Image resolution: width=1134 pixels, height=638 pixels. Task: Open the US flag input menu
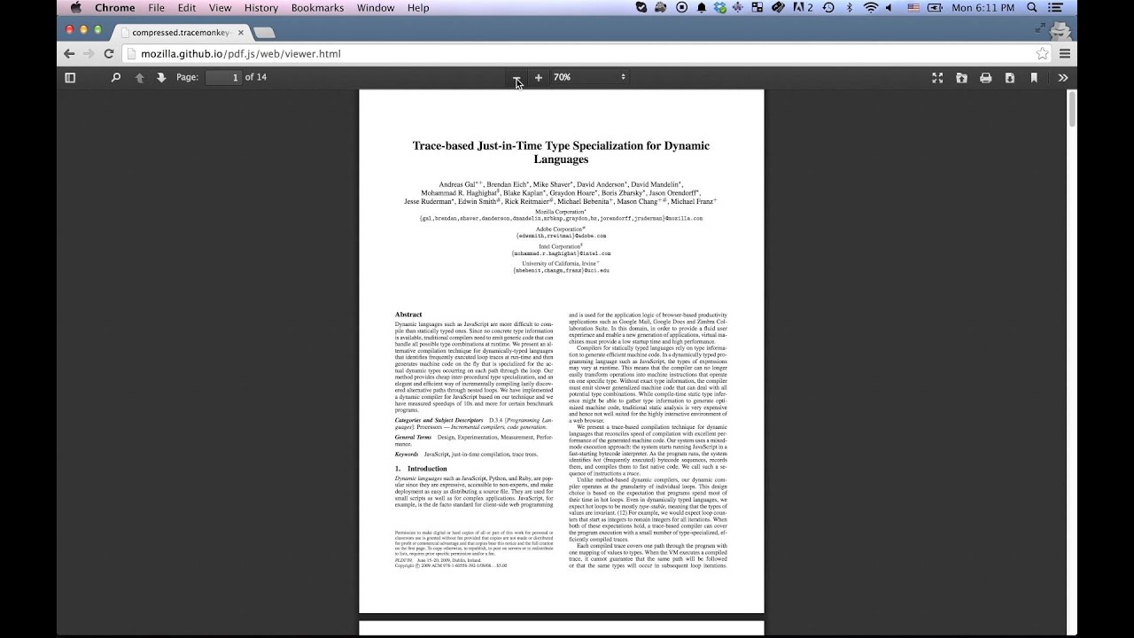(x=913, y=8)
